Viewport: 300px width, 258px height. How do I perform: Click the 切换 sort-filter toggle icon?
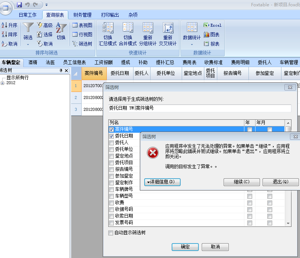pos(61,27)
